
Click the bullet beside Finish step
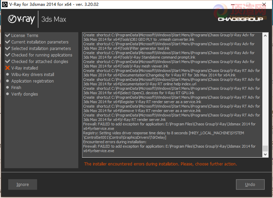point(8,87)
